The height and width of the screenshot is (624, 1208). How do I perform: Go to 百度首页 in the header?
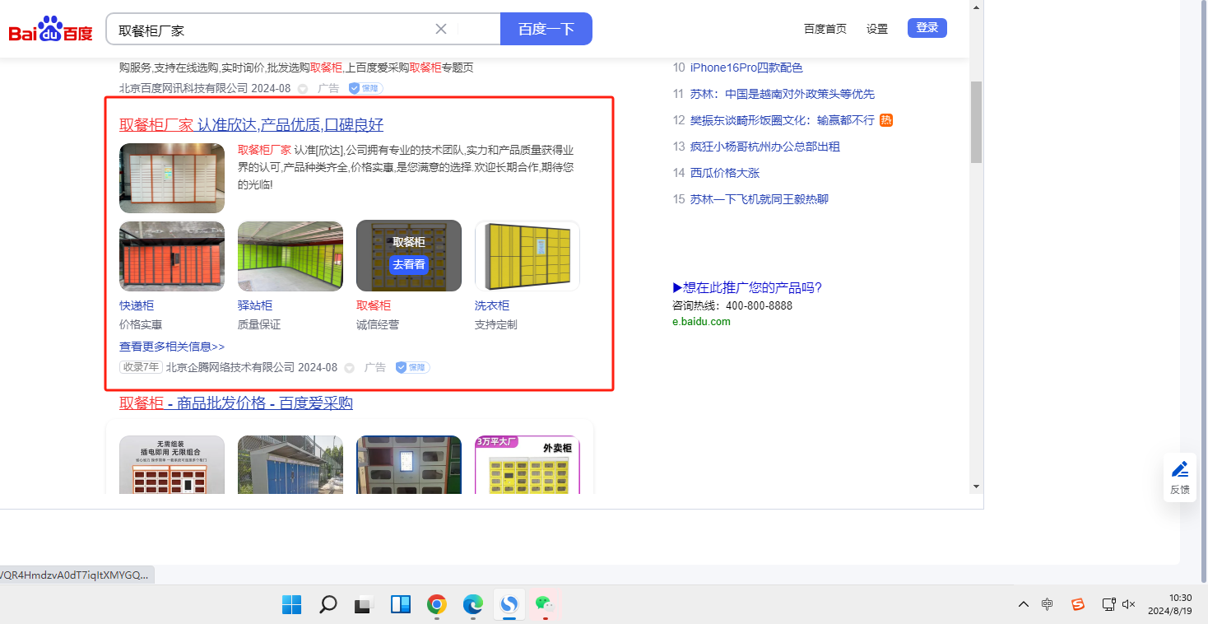click(825, 29)
